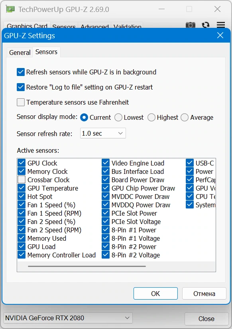Close the GPU-Z Settings dialog with X
Viewport: 232px width, 329px height.
tap(220, 35)
